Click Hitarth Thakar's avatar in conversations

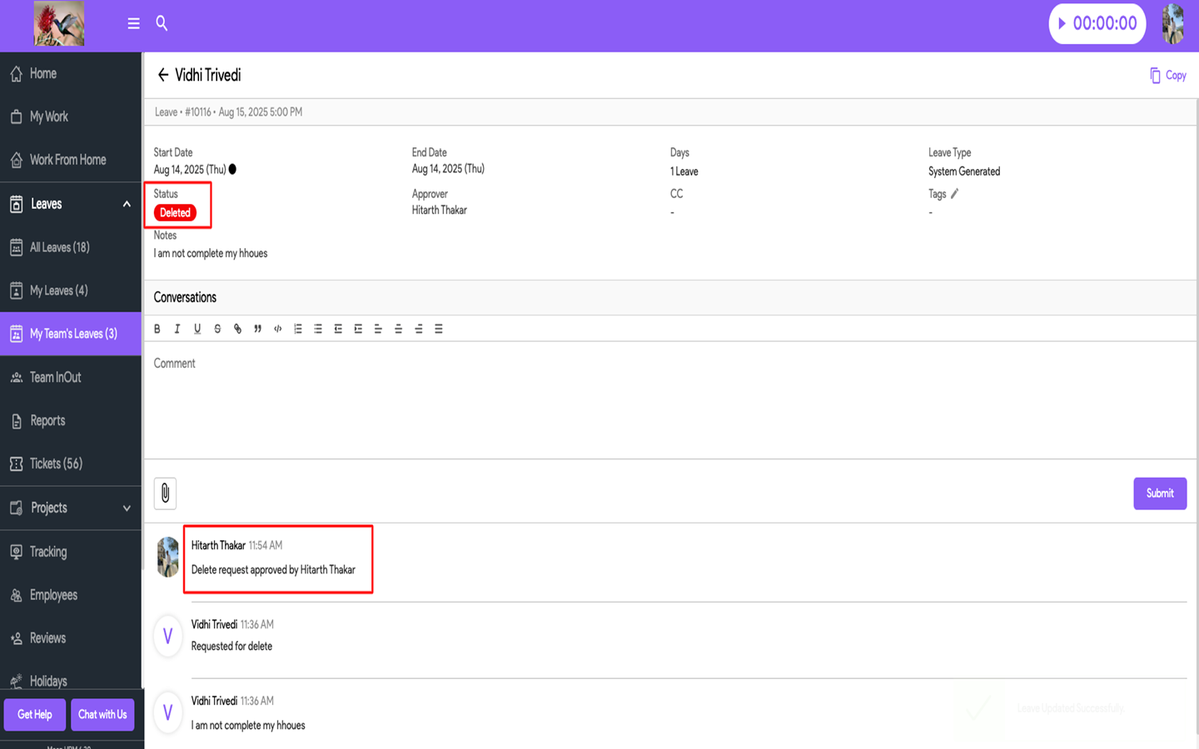click(x=168, y=557)
